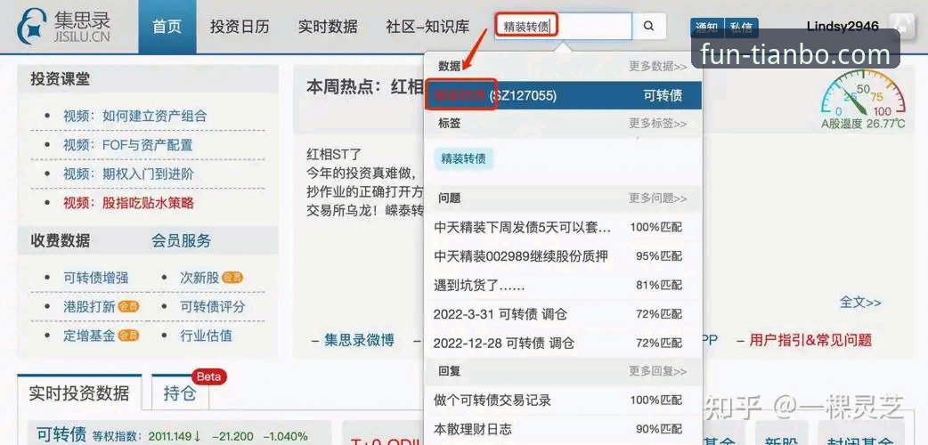Show 更多数据>> in search dropdown
The image size is (928, 445).
pos(657,66)
